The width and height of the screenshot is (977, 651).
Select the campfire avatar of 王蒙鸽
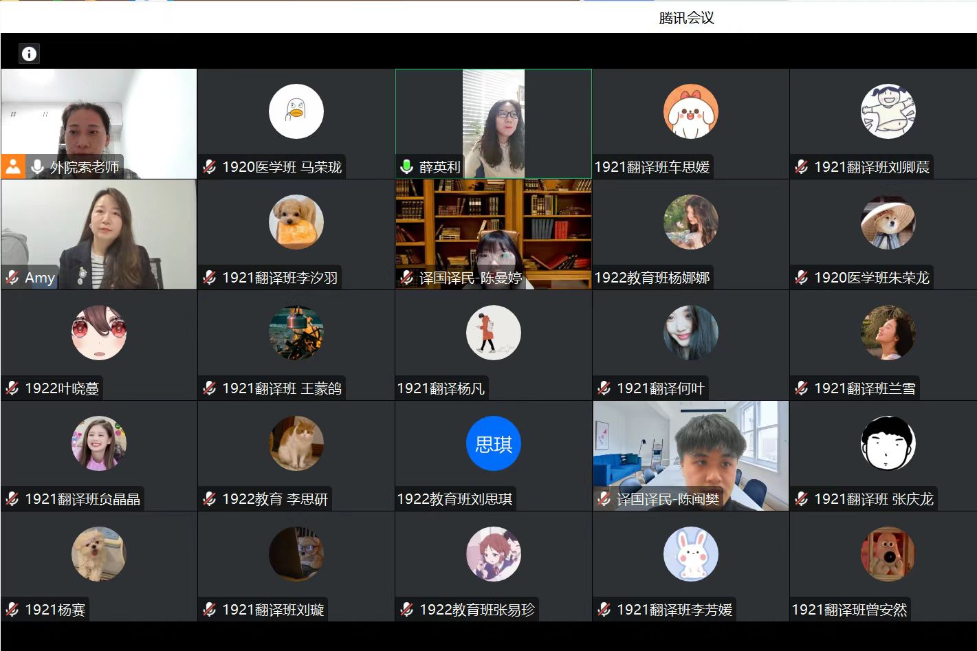[296, 333]
